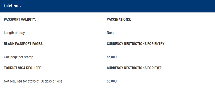The width and height of the screenshot is (215, 99).
Task: Select the TOURIST VISA REQUIRED heading
Action: [23, 68]
